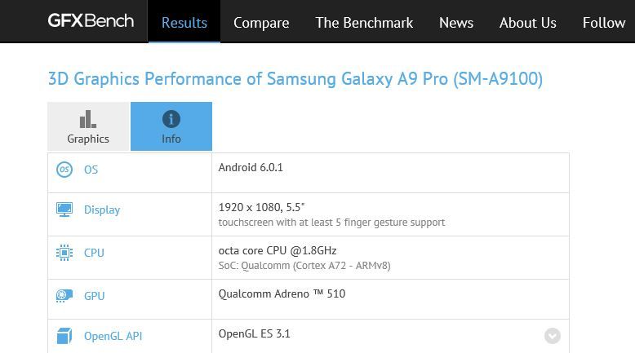Go to The Benchmark page
635x353 pixels.
click(364, 23)
